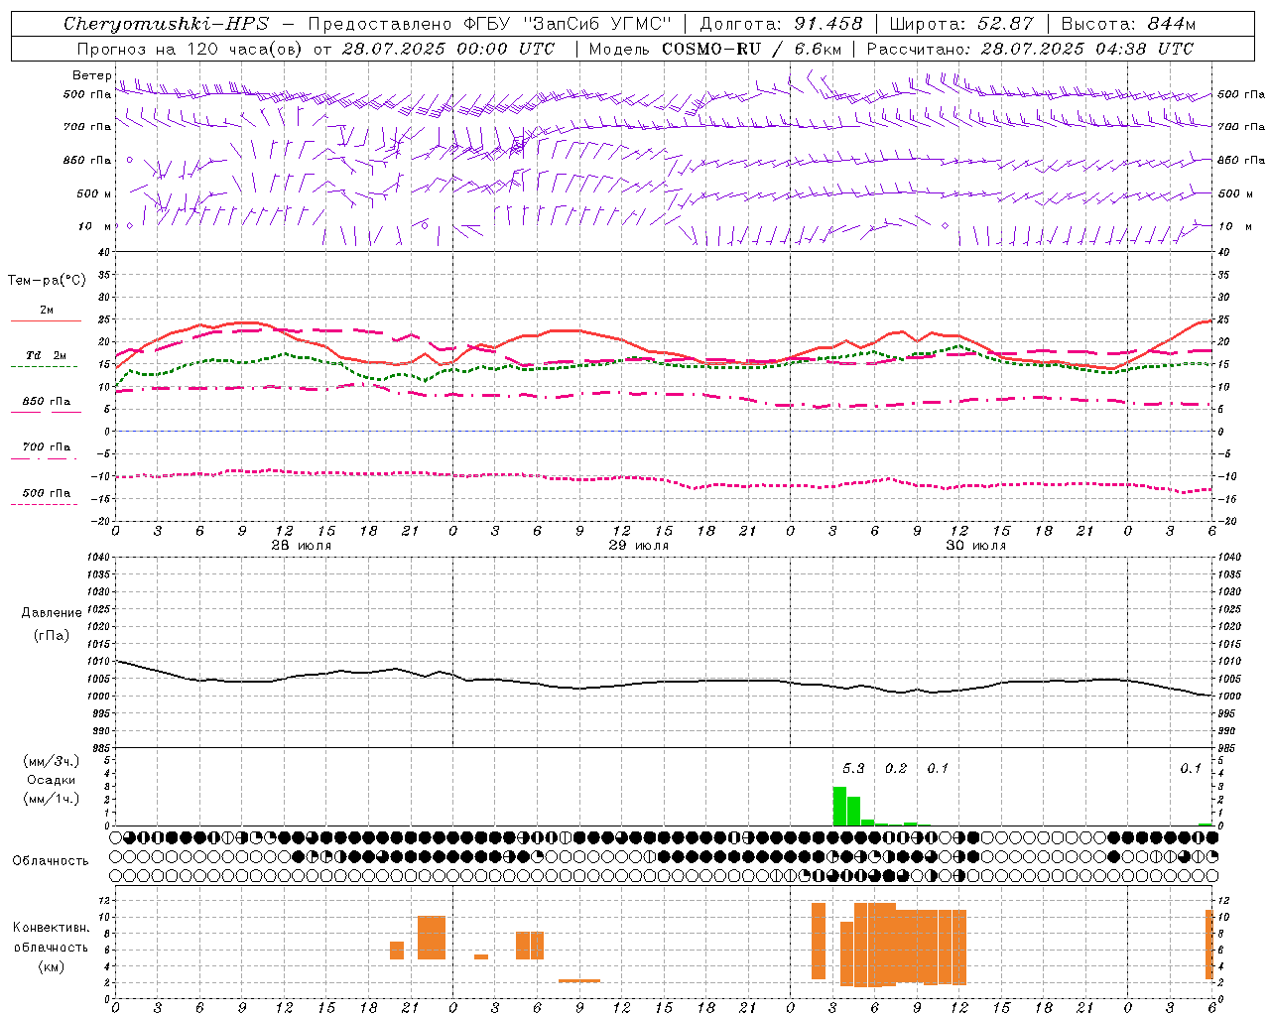Click the model name COSMO-RU / 6.6км
Image resolution: width=1270 pixels, height=1016 pixels.
752,49
